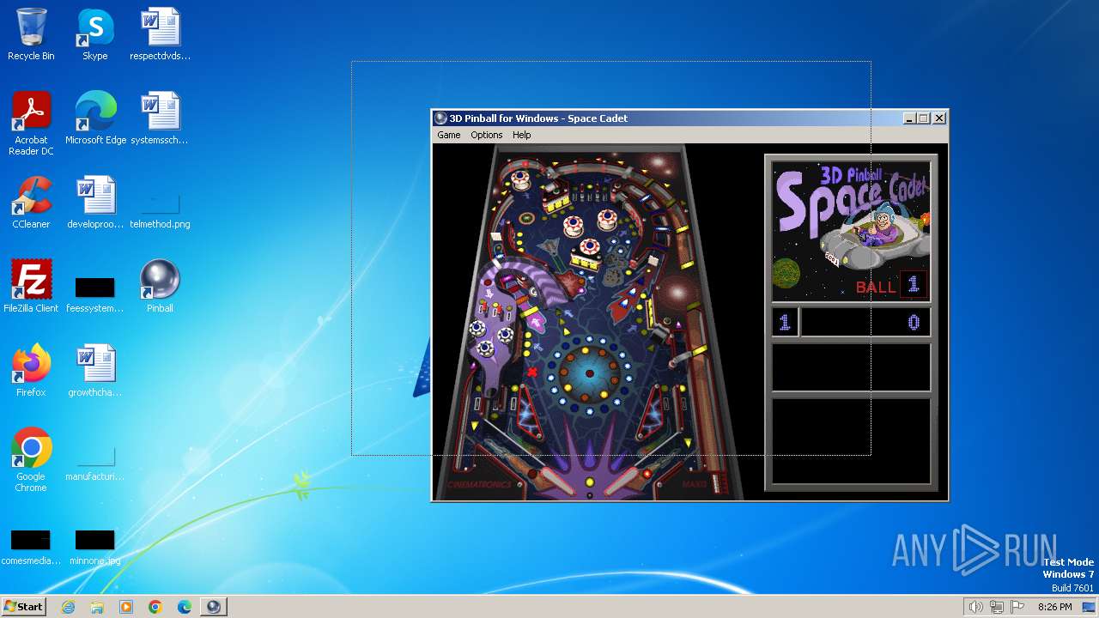Launch Internet Explorer from taskbar
1099x618 pixels.
(x=68, y=607)
